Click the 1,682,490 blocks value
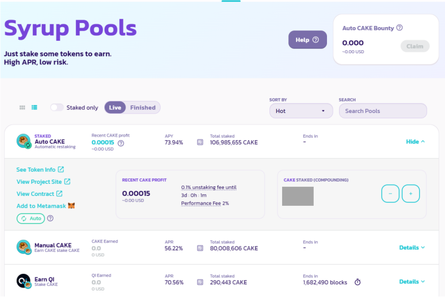The image size is (445, 305). (325, 283)
